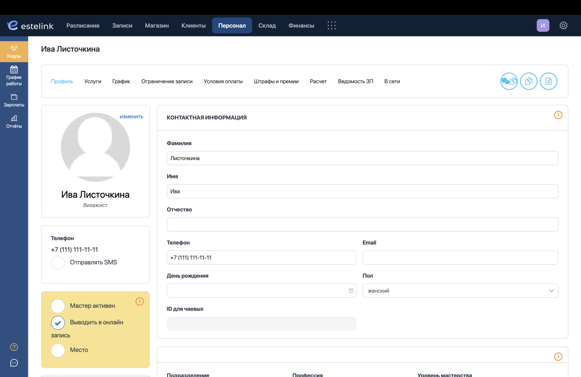The image size is (581, 377).
Task: Open the Штрафы и премии tab
Action: (276, 81)
